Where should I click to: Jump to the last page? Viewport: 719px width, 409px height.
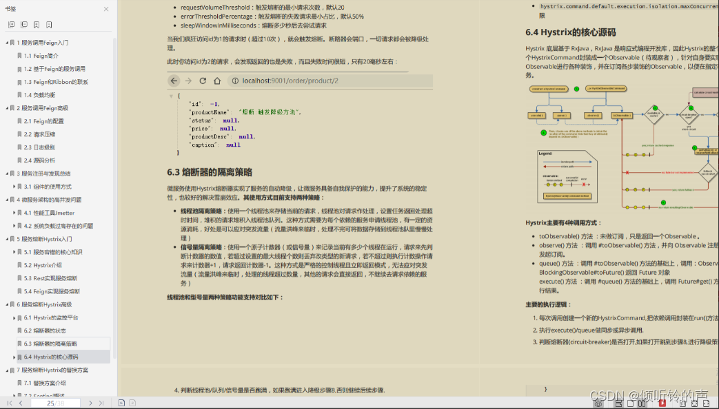pos(101,403)
